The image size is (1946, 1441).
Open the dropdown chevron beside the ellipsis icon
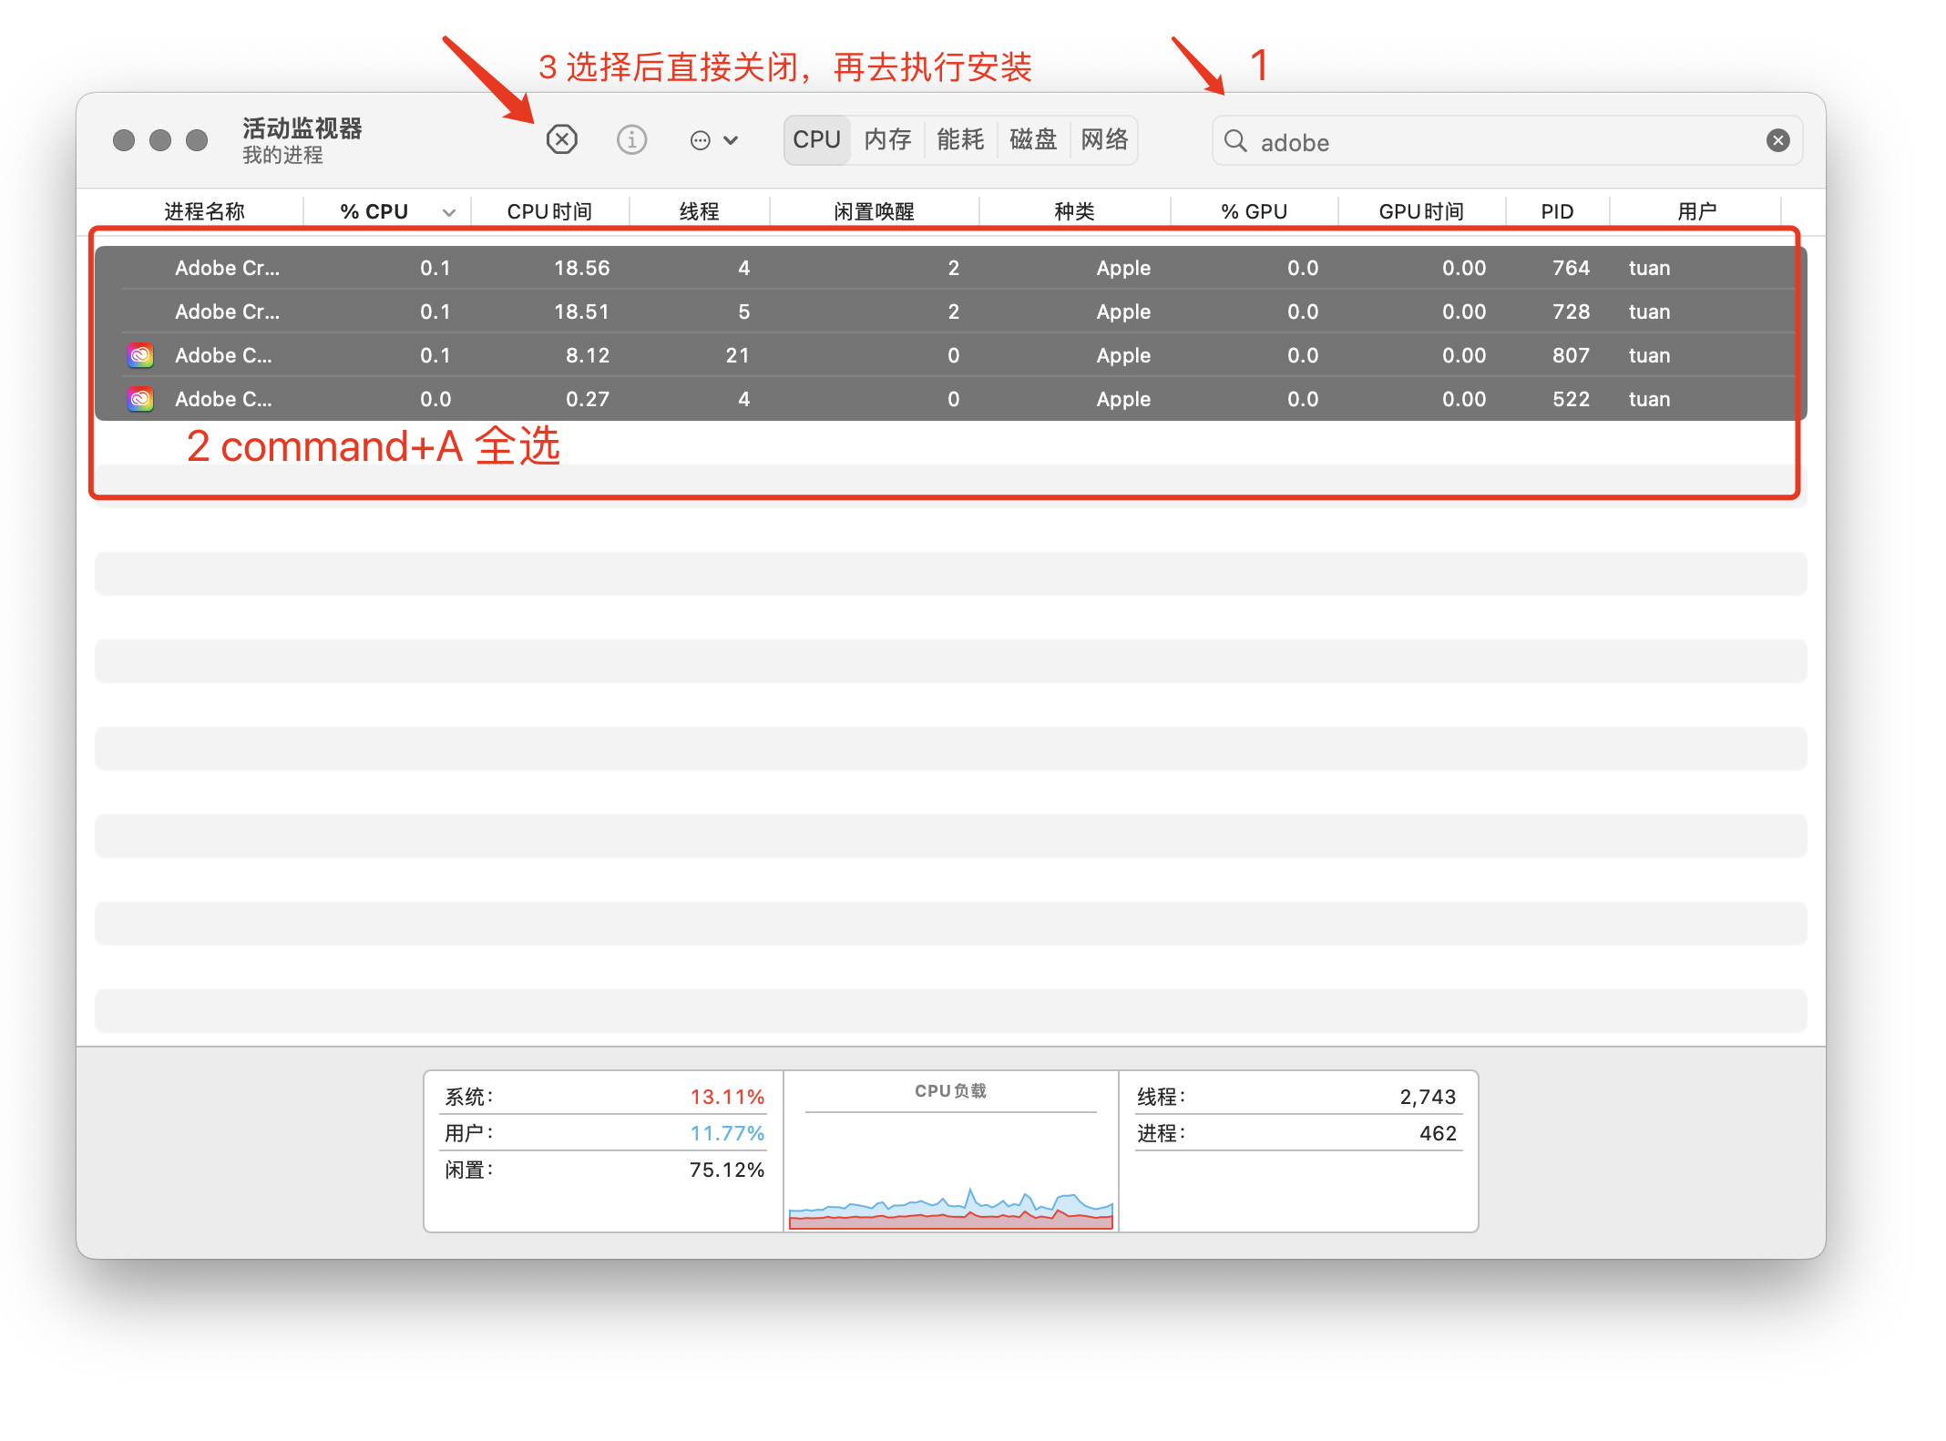731,139
